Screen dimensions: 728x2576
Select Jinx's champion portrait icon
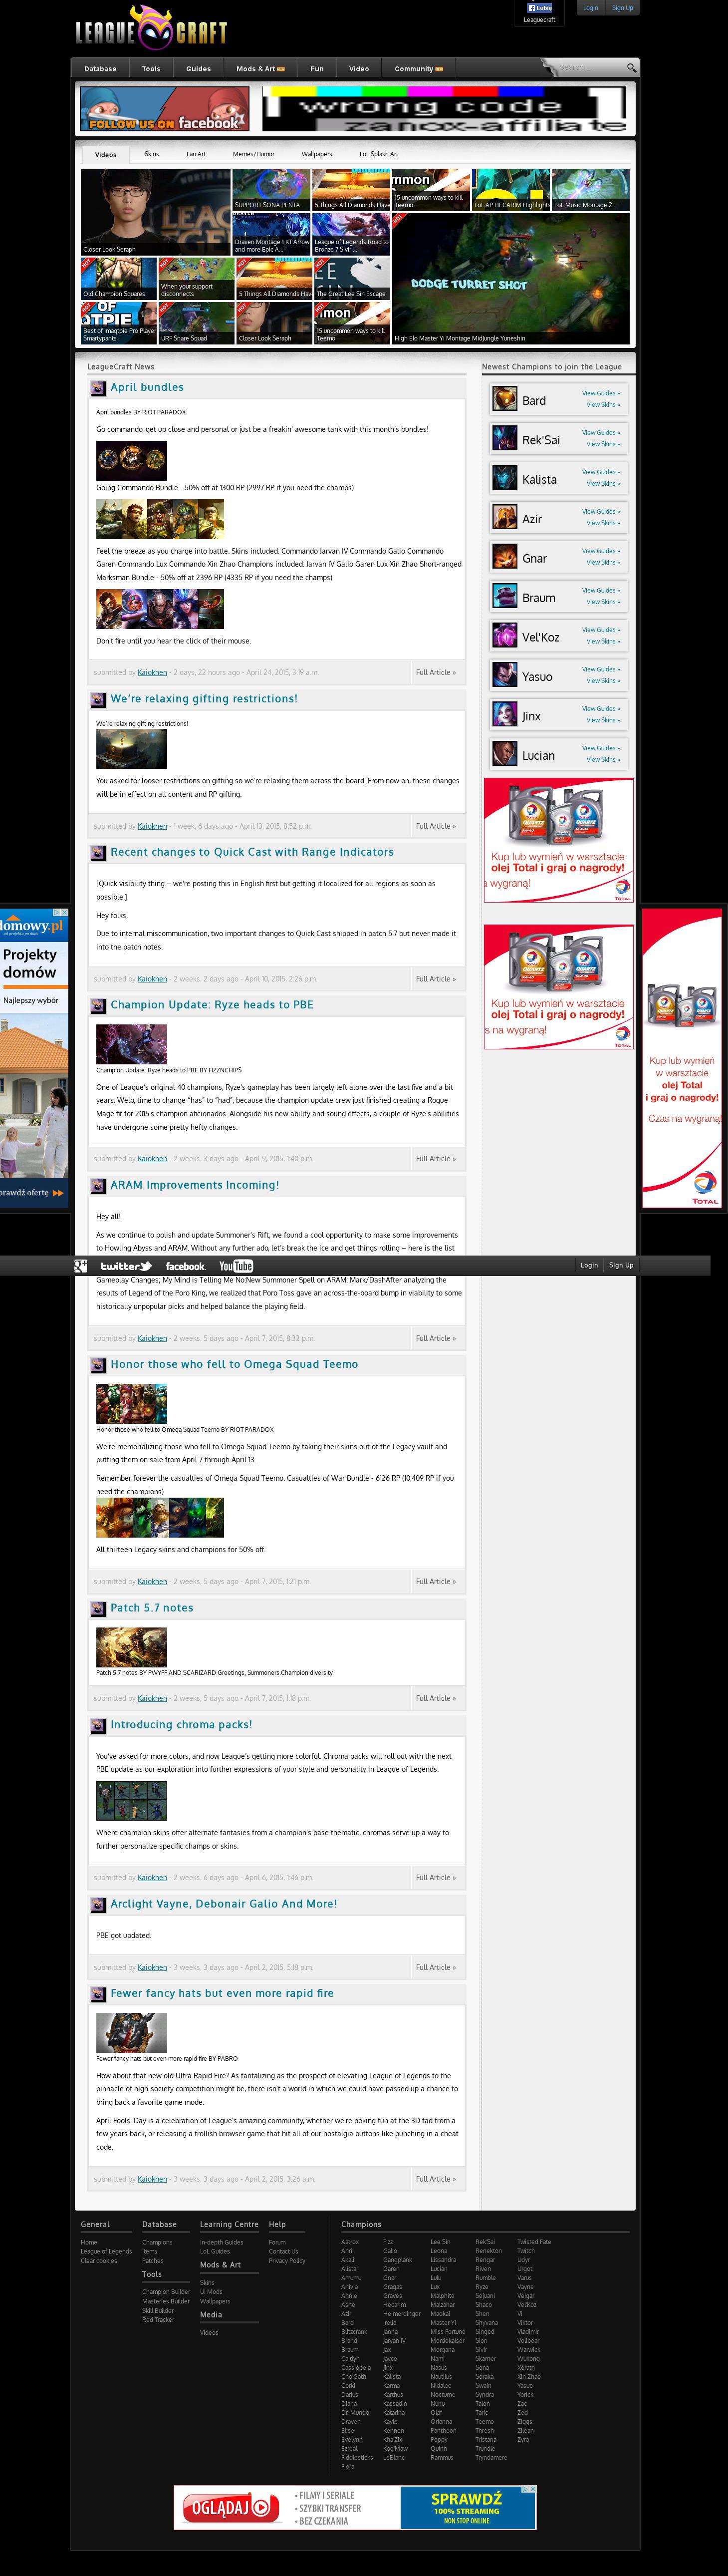pos(504,714)
